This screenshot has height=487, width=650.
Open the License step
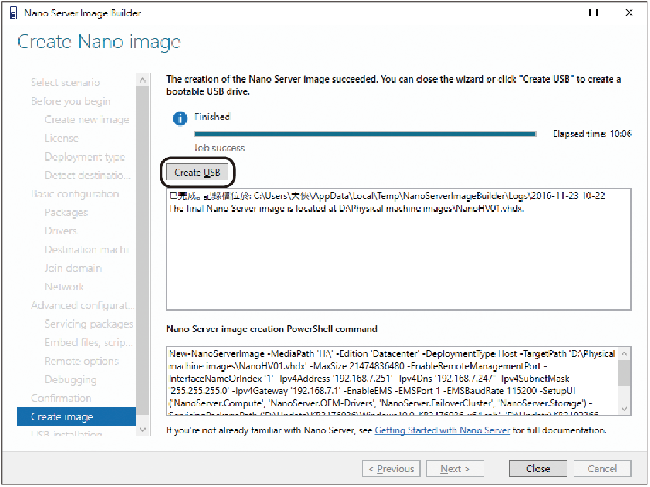coord(61,138)
